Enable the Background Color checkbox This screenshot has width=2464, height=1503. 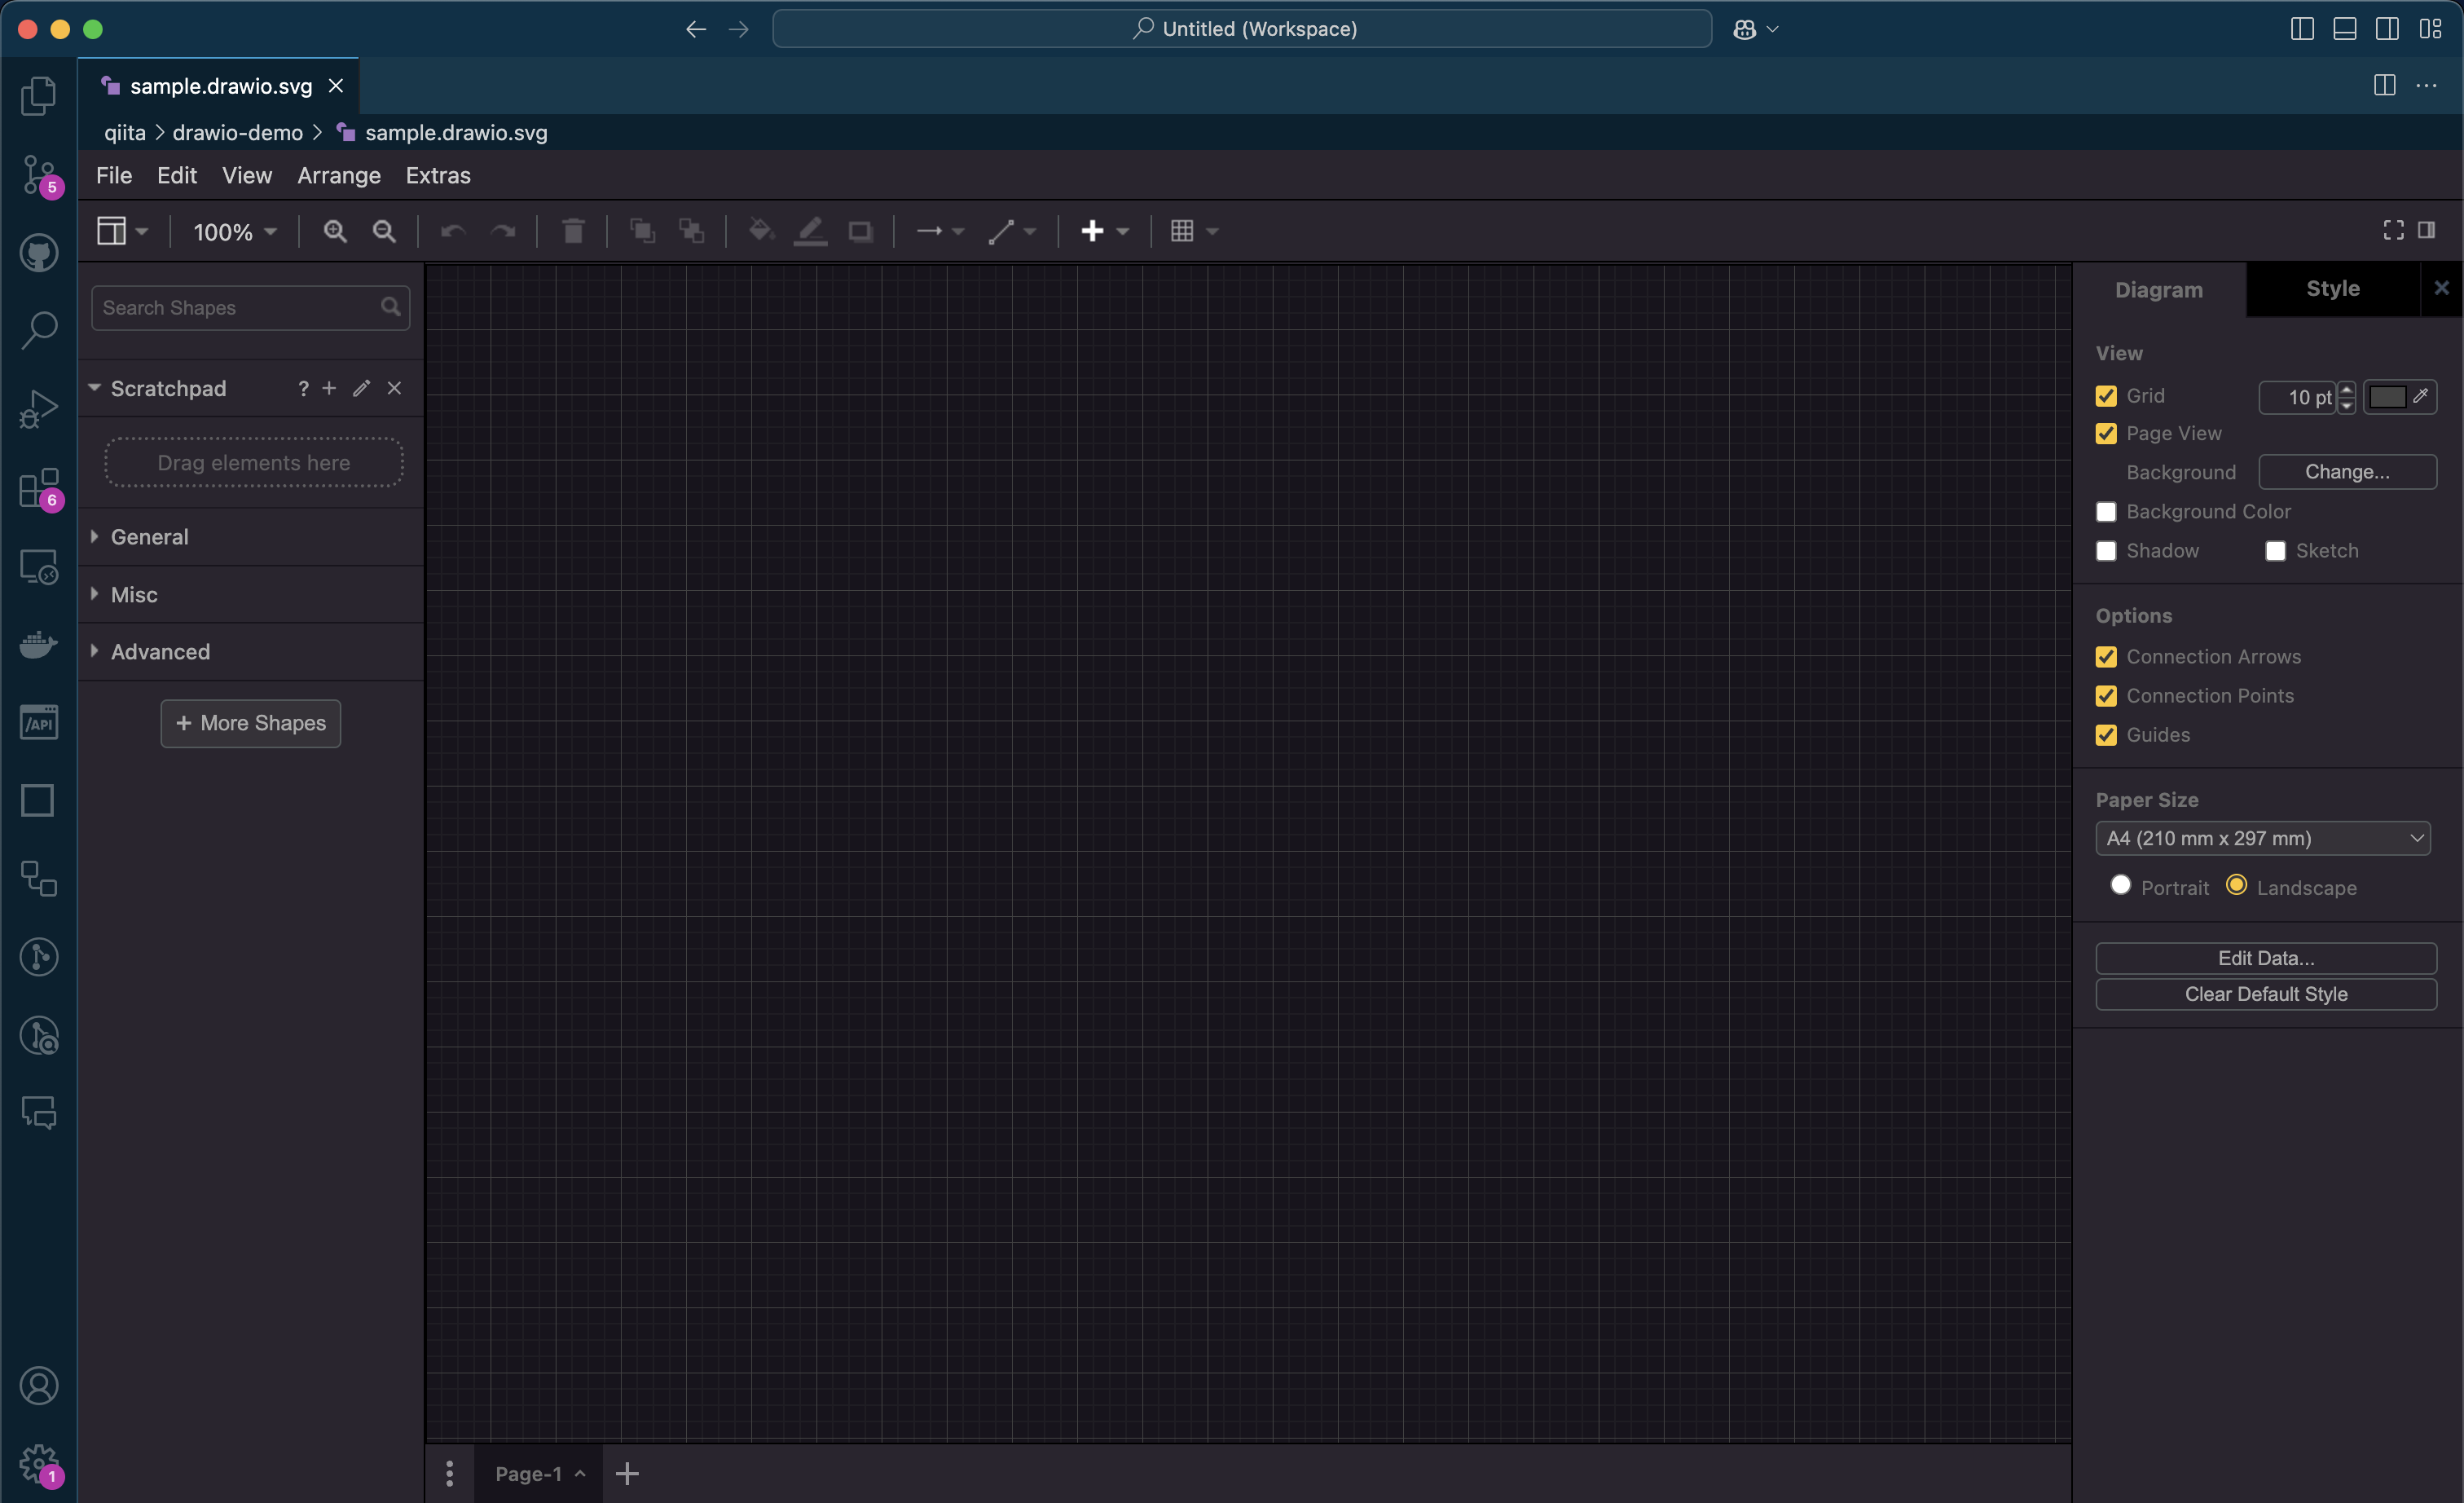click(x=2106, y=511)
